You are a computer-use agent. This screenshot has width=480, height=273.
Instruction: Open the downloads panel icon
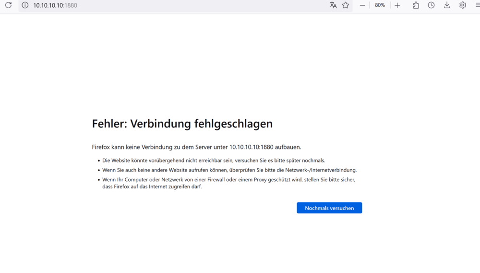tap(447, 5)
